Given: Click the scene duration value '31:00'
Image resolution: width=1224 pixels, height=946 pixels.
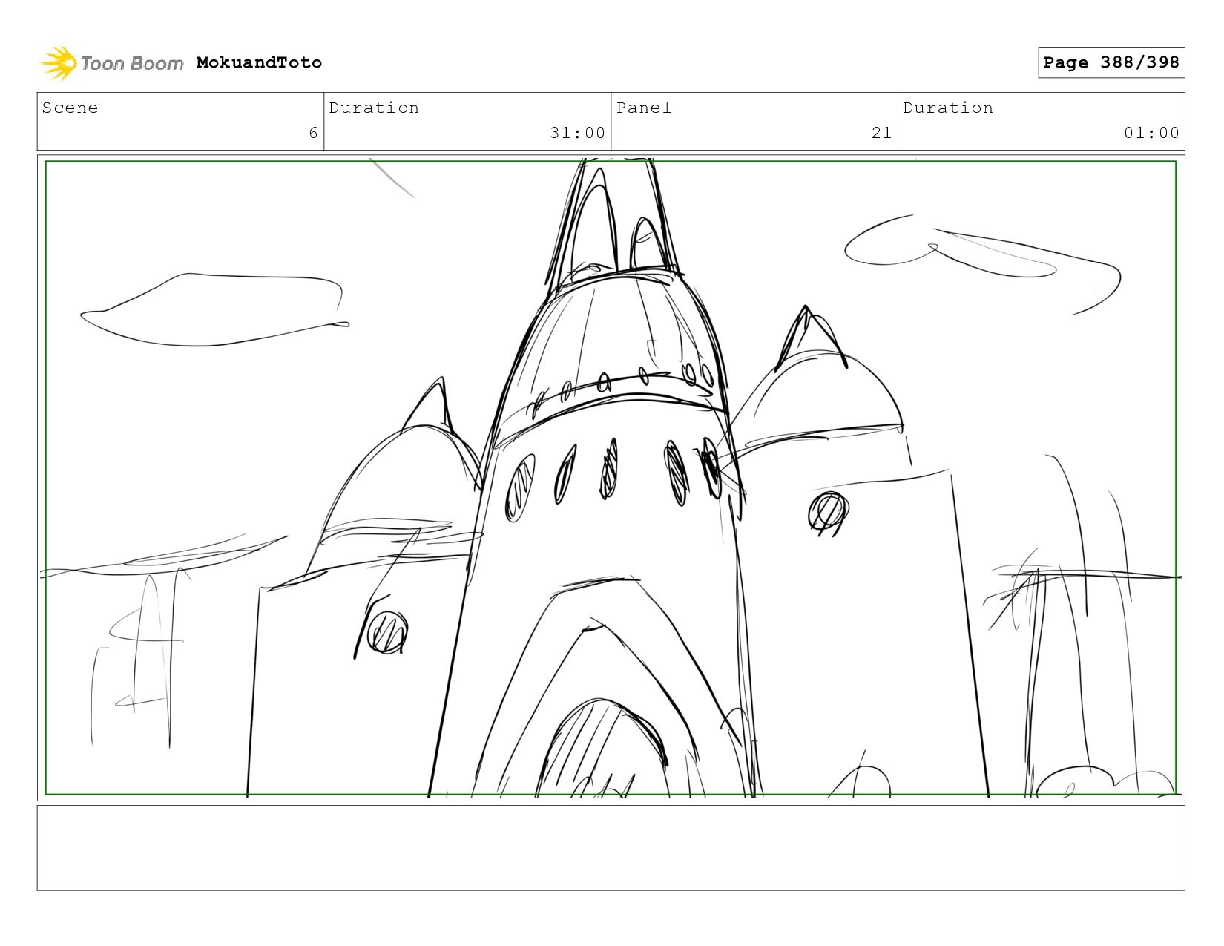Looking at the screenshot, I should coord(577,133).
